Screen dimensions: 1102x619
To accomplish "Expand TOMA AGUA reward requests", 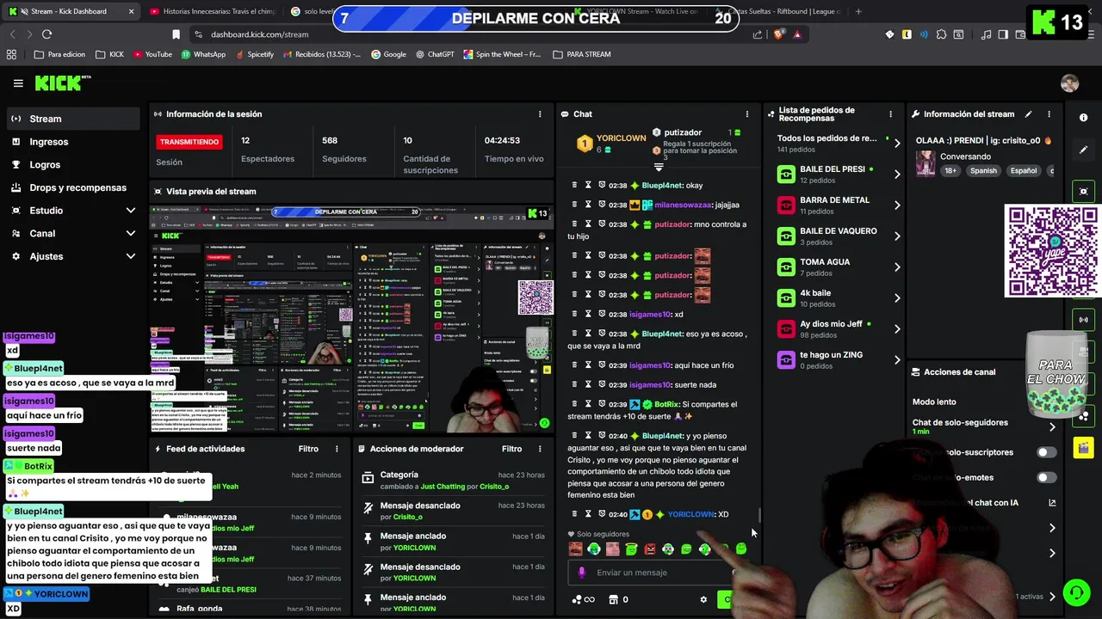I will tap(896, 267).
